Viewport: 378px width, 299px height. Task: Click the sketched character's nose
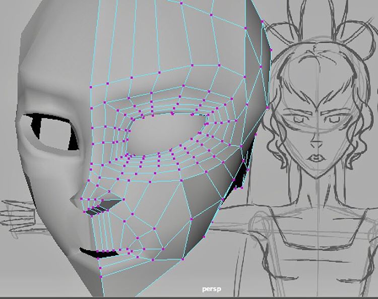coord(315,140)
